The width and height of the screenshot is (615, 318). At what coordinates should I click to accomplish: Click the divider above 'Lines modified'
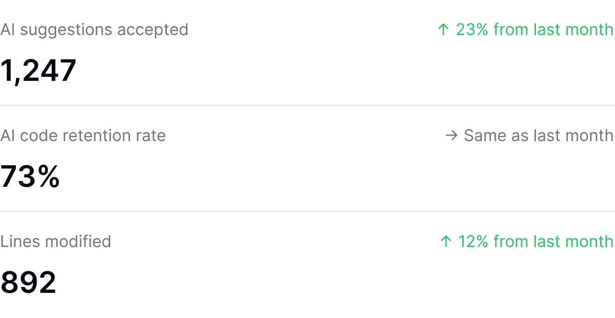[x=307, y=212]
